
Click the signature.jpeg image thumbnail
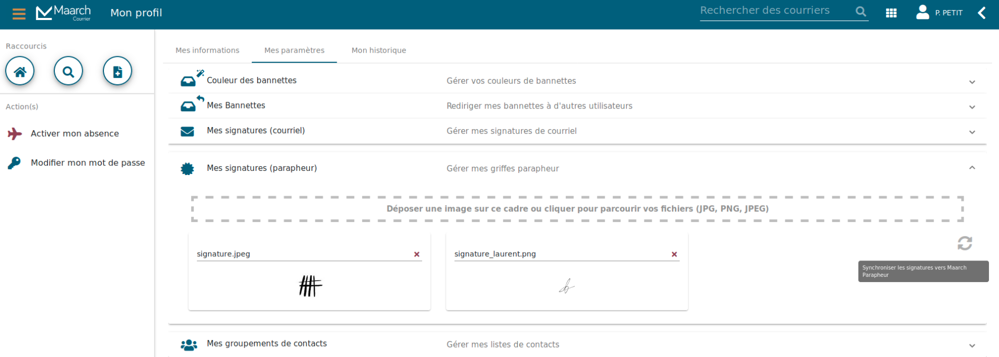click(310, 286)
